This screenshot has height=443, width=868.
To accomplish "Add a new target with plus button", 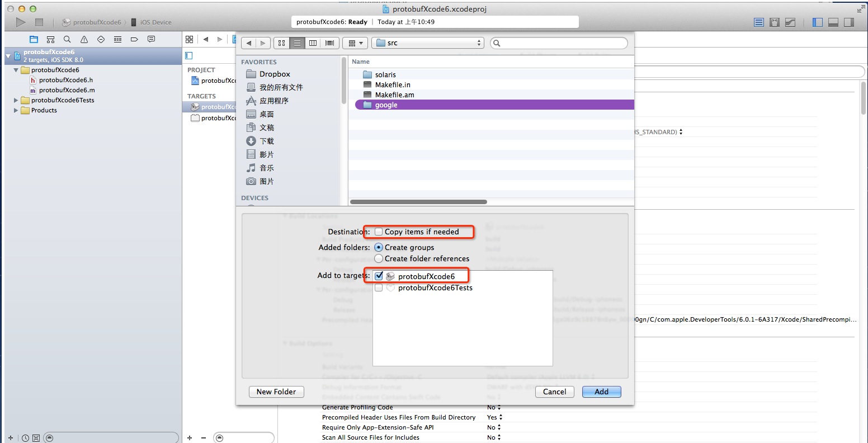I will pyautogui.click(x=190, y=438).
